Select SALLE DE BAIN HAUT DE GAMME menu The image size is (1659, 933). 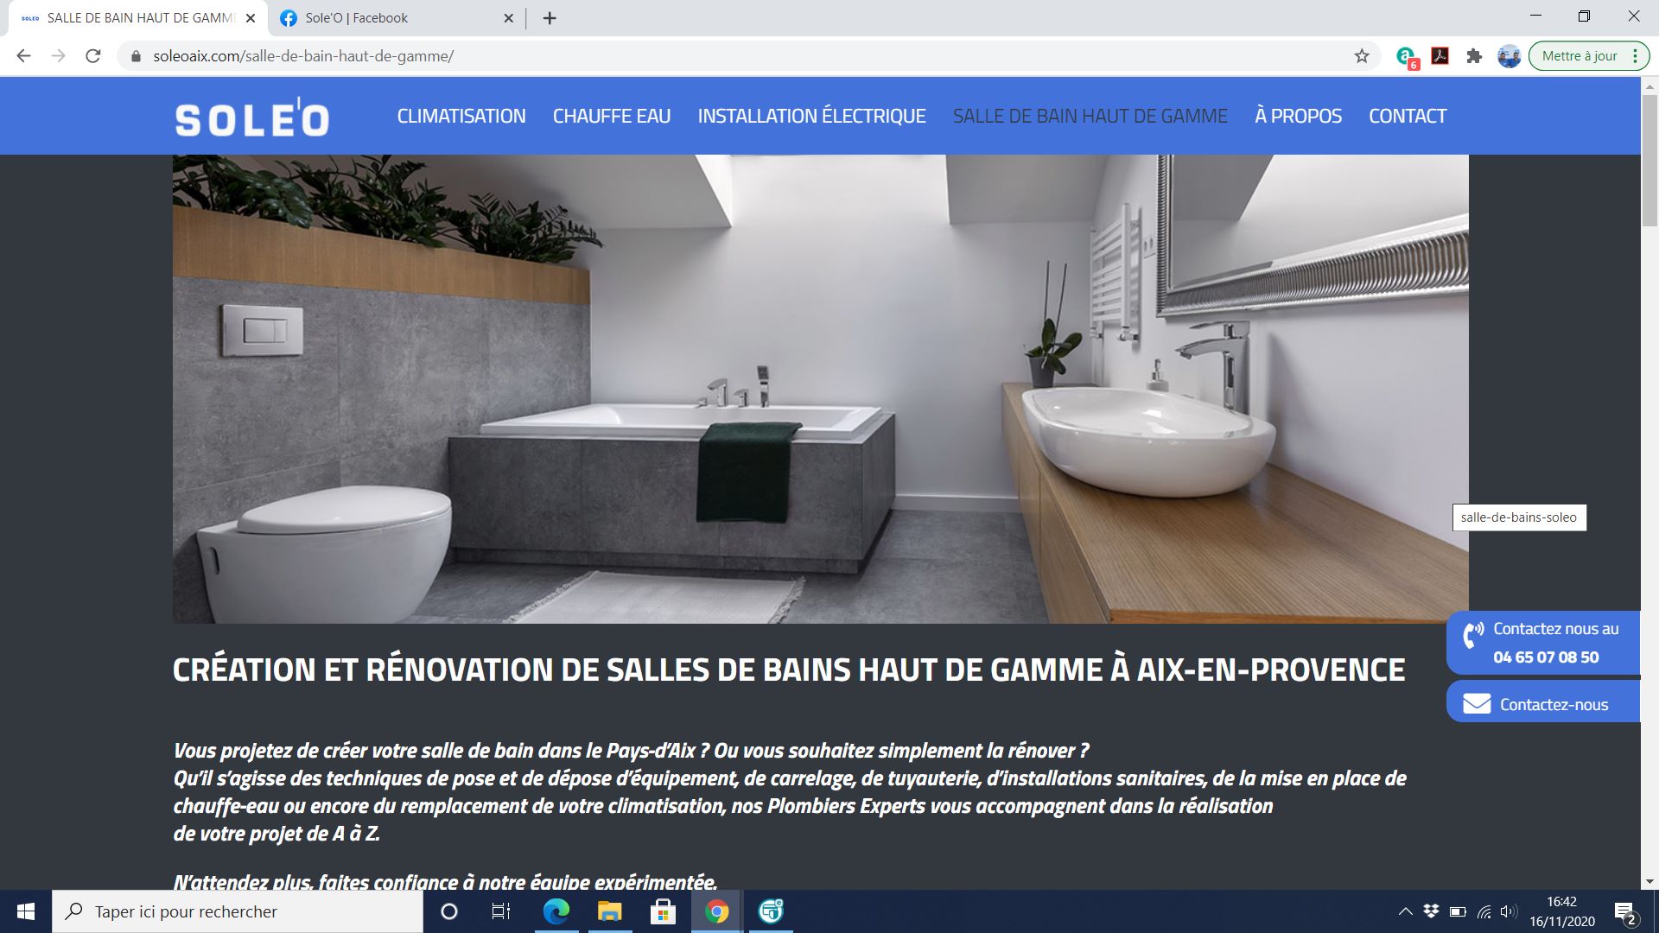click(x=1090, y=116)
